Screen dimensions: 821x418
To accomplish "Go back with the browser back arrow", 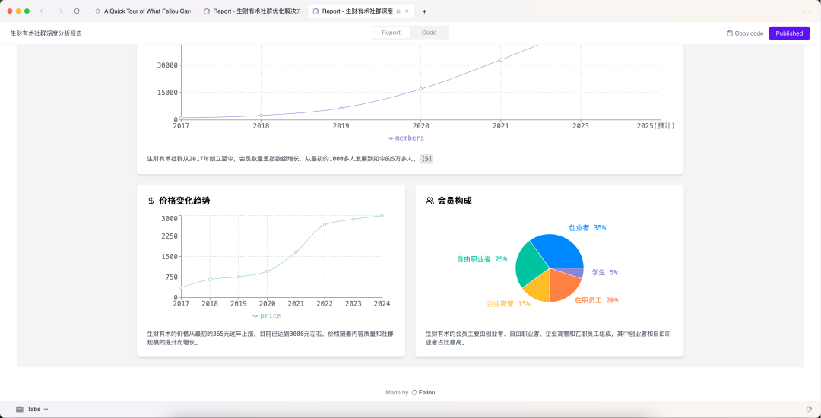I will pos(43,11).
